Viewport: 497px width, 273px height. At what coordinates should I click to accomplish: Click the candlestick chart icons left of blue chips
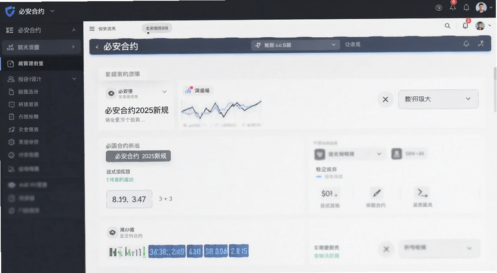coord(127,252)
